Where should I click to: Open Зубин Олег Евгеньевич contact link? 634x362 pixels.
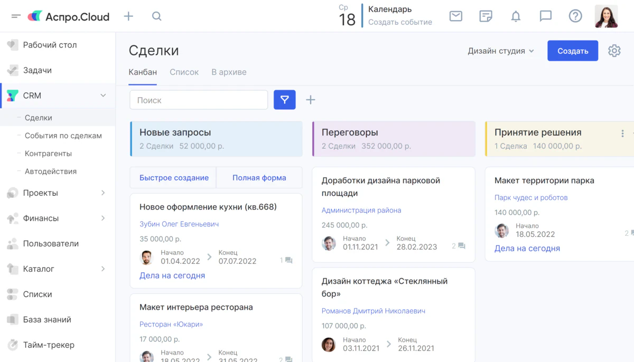click(x=179, y=224)
